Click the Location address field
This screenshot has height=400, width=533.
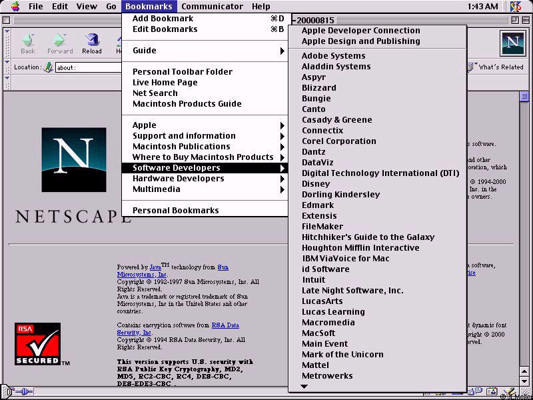89,67
